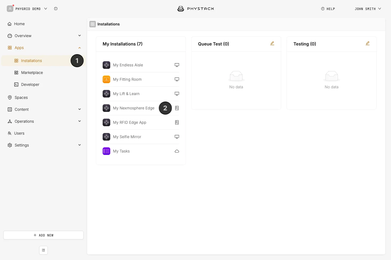Edit the Queue Test group
The height and width of the screenshot is (260, 391).
(272, 43)
